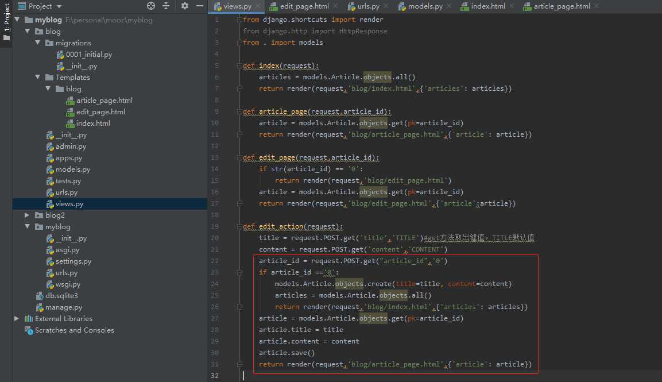
Task: Select urls.py under blog folder
Action: tap(66, 192)
